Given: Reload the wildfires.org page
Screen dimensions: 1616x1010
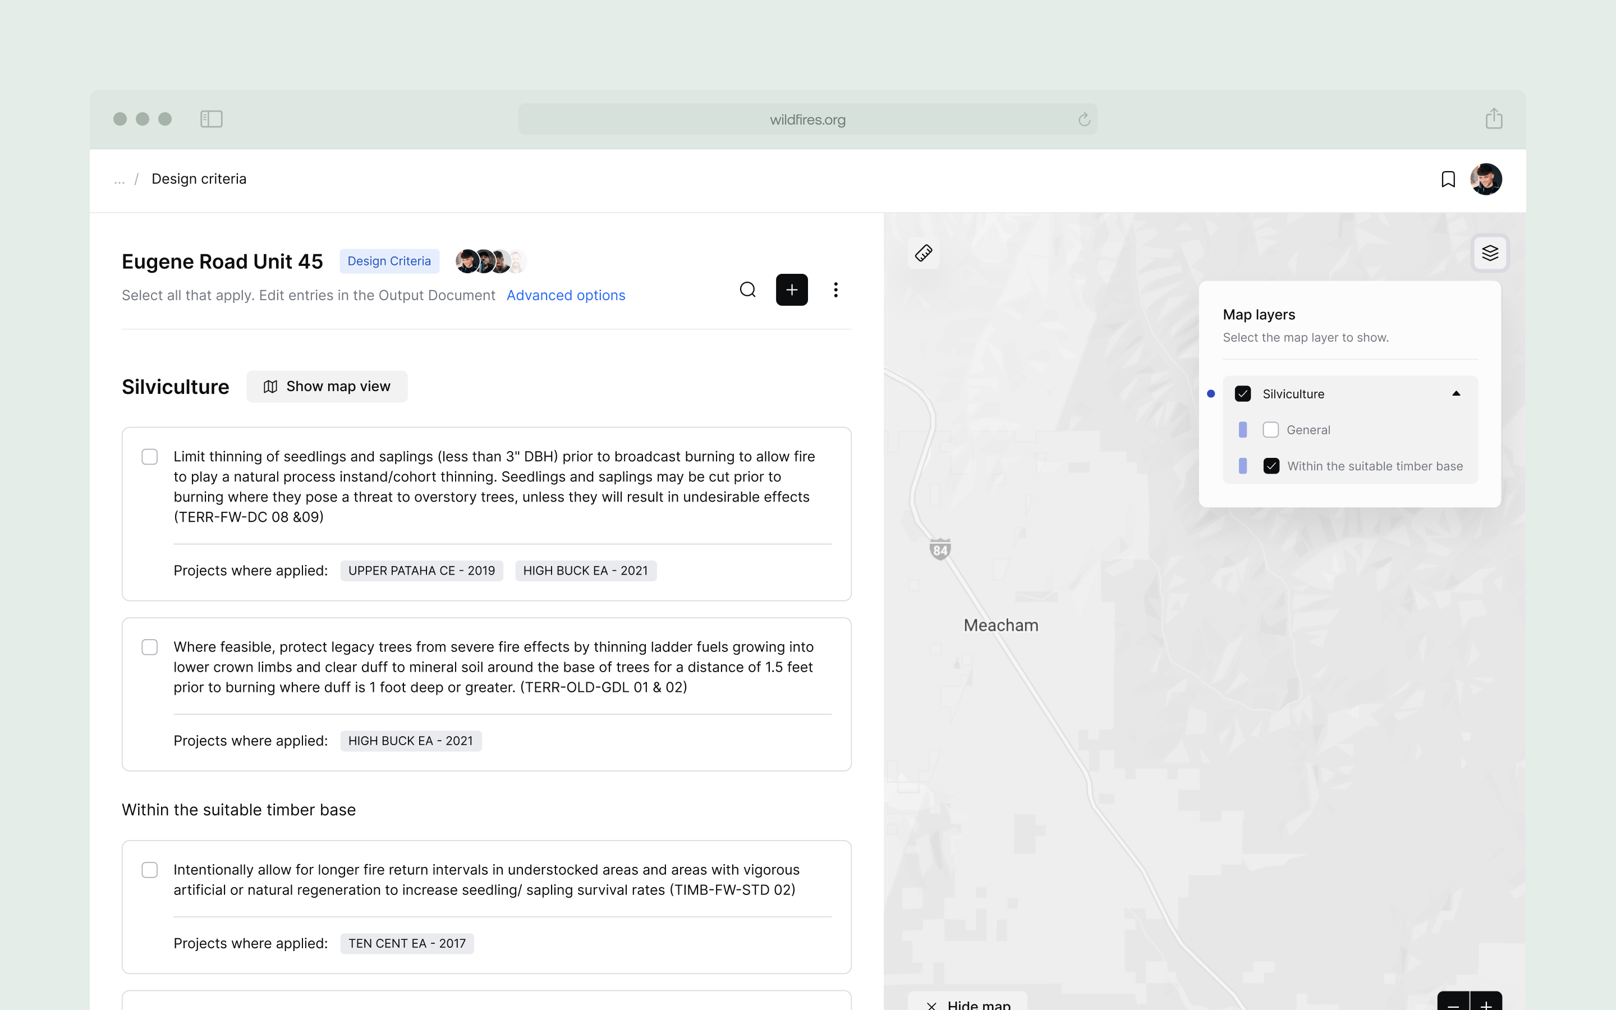Looking at the screenshot, I should pos(1084,120).
